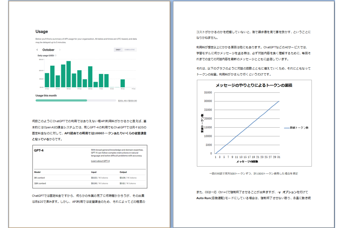Click the paragraph starting 何故このようにChatGPT
343x228 pixels.
(89, 130)
